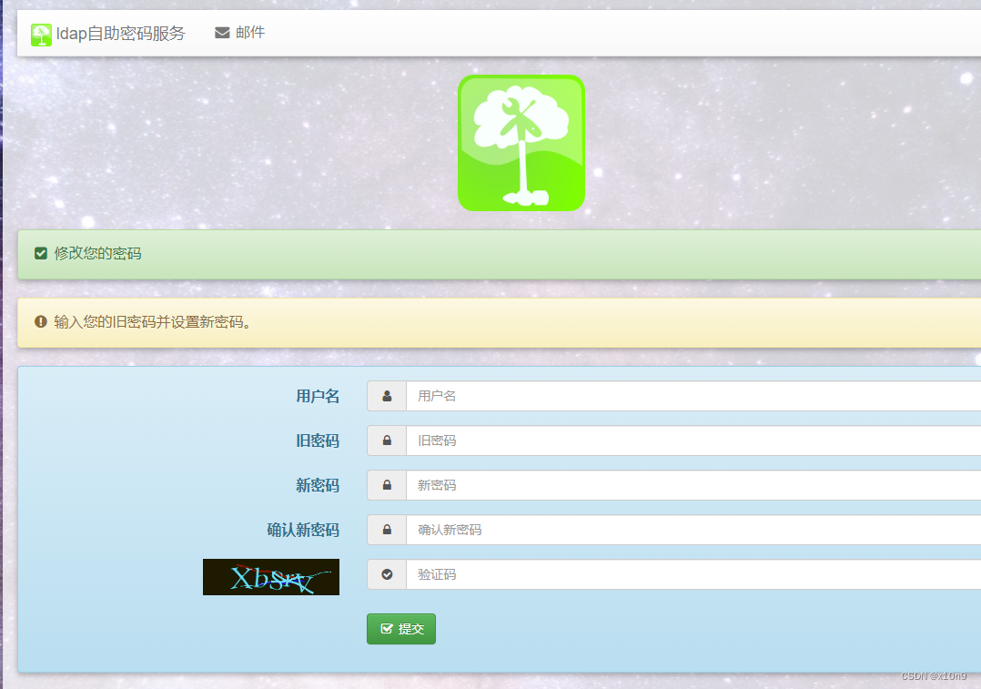Click the 用户名 field label
The height and width of the screenshot is (689, 981).
318,396
